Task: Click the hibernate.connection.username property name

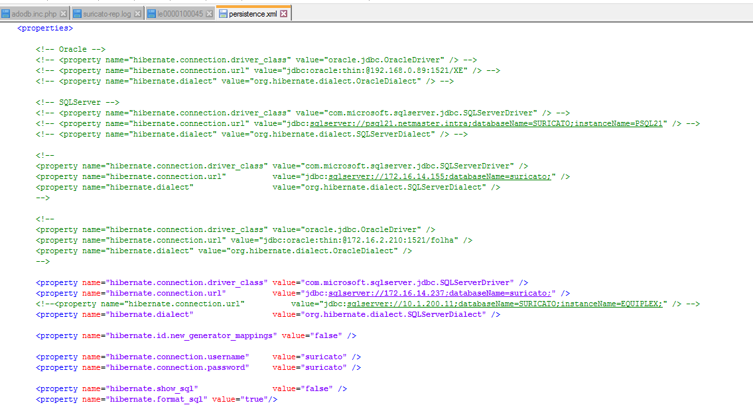Action: tap(177, 357)
